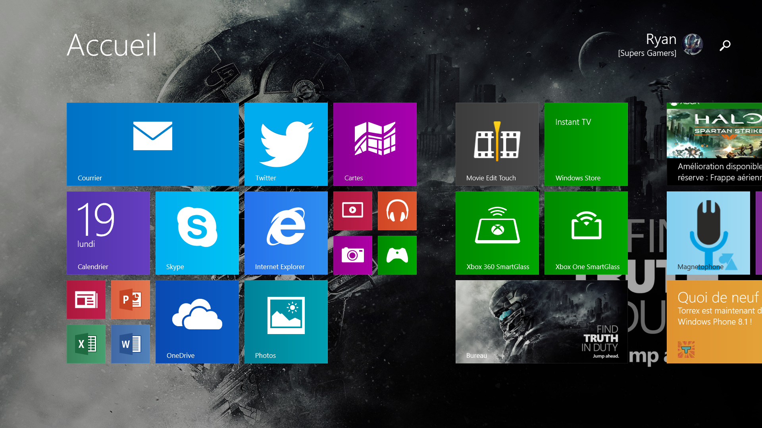
Task: Open the Cartes maps tile
Action: (x=375, y=144)
